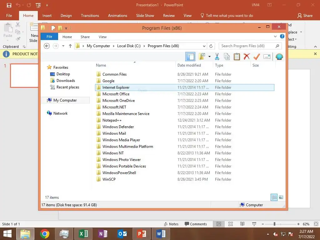The image size is (320, 240).
Task: Switch to Large icons view at bottom right
Action: 281,197
